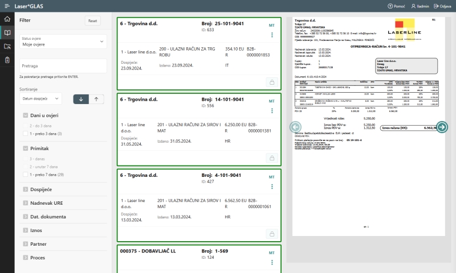Expand the Nadnevak URE filter section
Image resolution: width=456 pixels, height=273 pixels.
[25, 203]
